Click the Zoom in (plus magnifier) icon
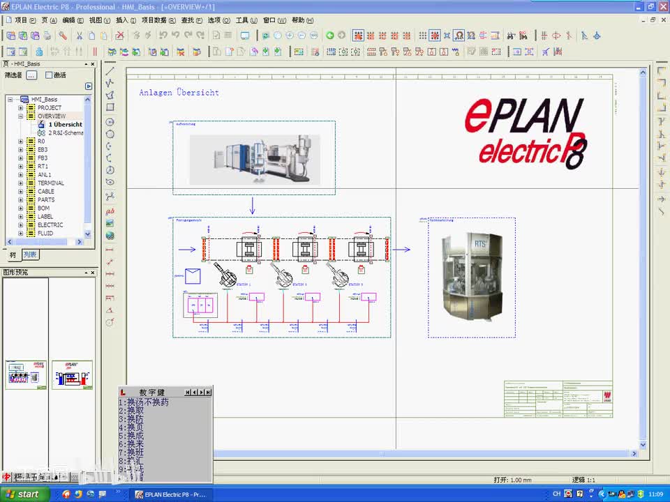Viewport: 670px width, 502px height. click(x=290, y=36)
